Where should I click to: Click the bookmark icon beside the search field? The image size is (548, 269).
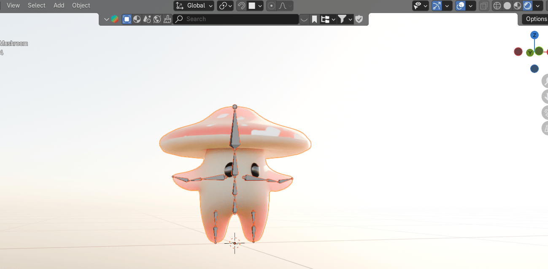[x=315, y=19]
